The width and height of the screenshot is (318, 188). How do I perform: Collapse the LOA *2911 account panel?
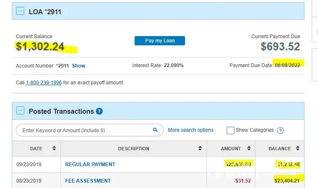click(x=20, y=12)
